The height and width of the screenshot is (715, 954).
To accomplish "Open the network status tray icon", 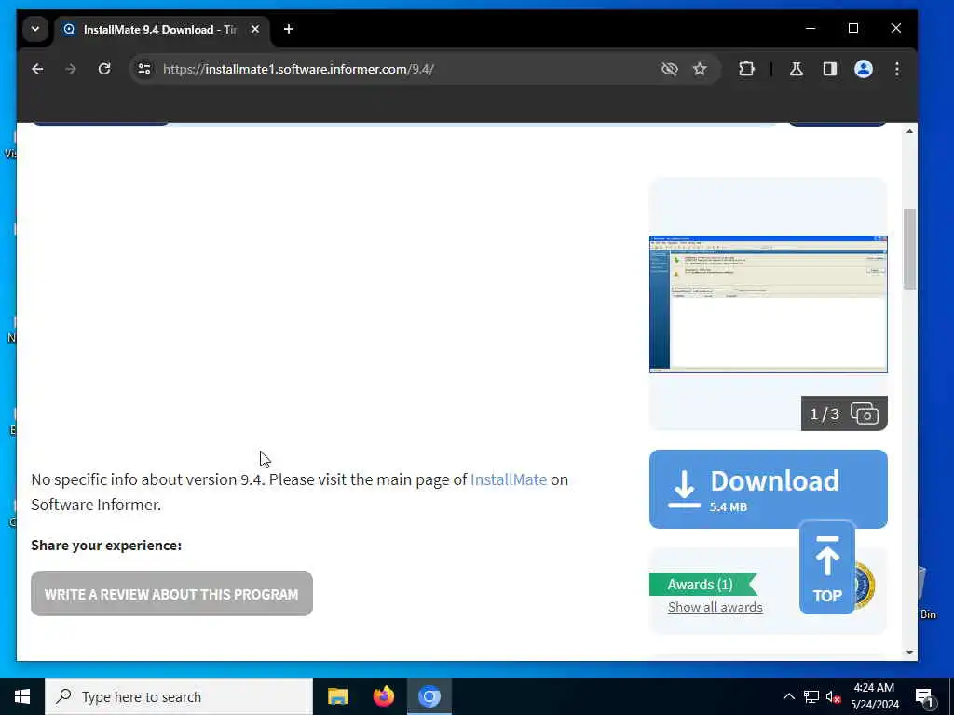I will point(811,696).
